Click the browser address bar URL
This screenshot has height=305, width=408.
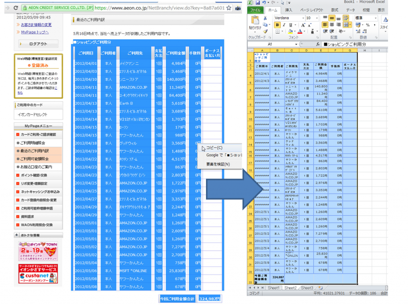(159, 8)
